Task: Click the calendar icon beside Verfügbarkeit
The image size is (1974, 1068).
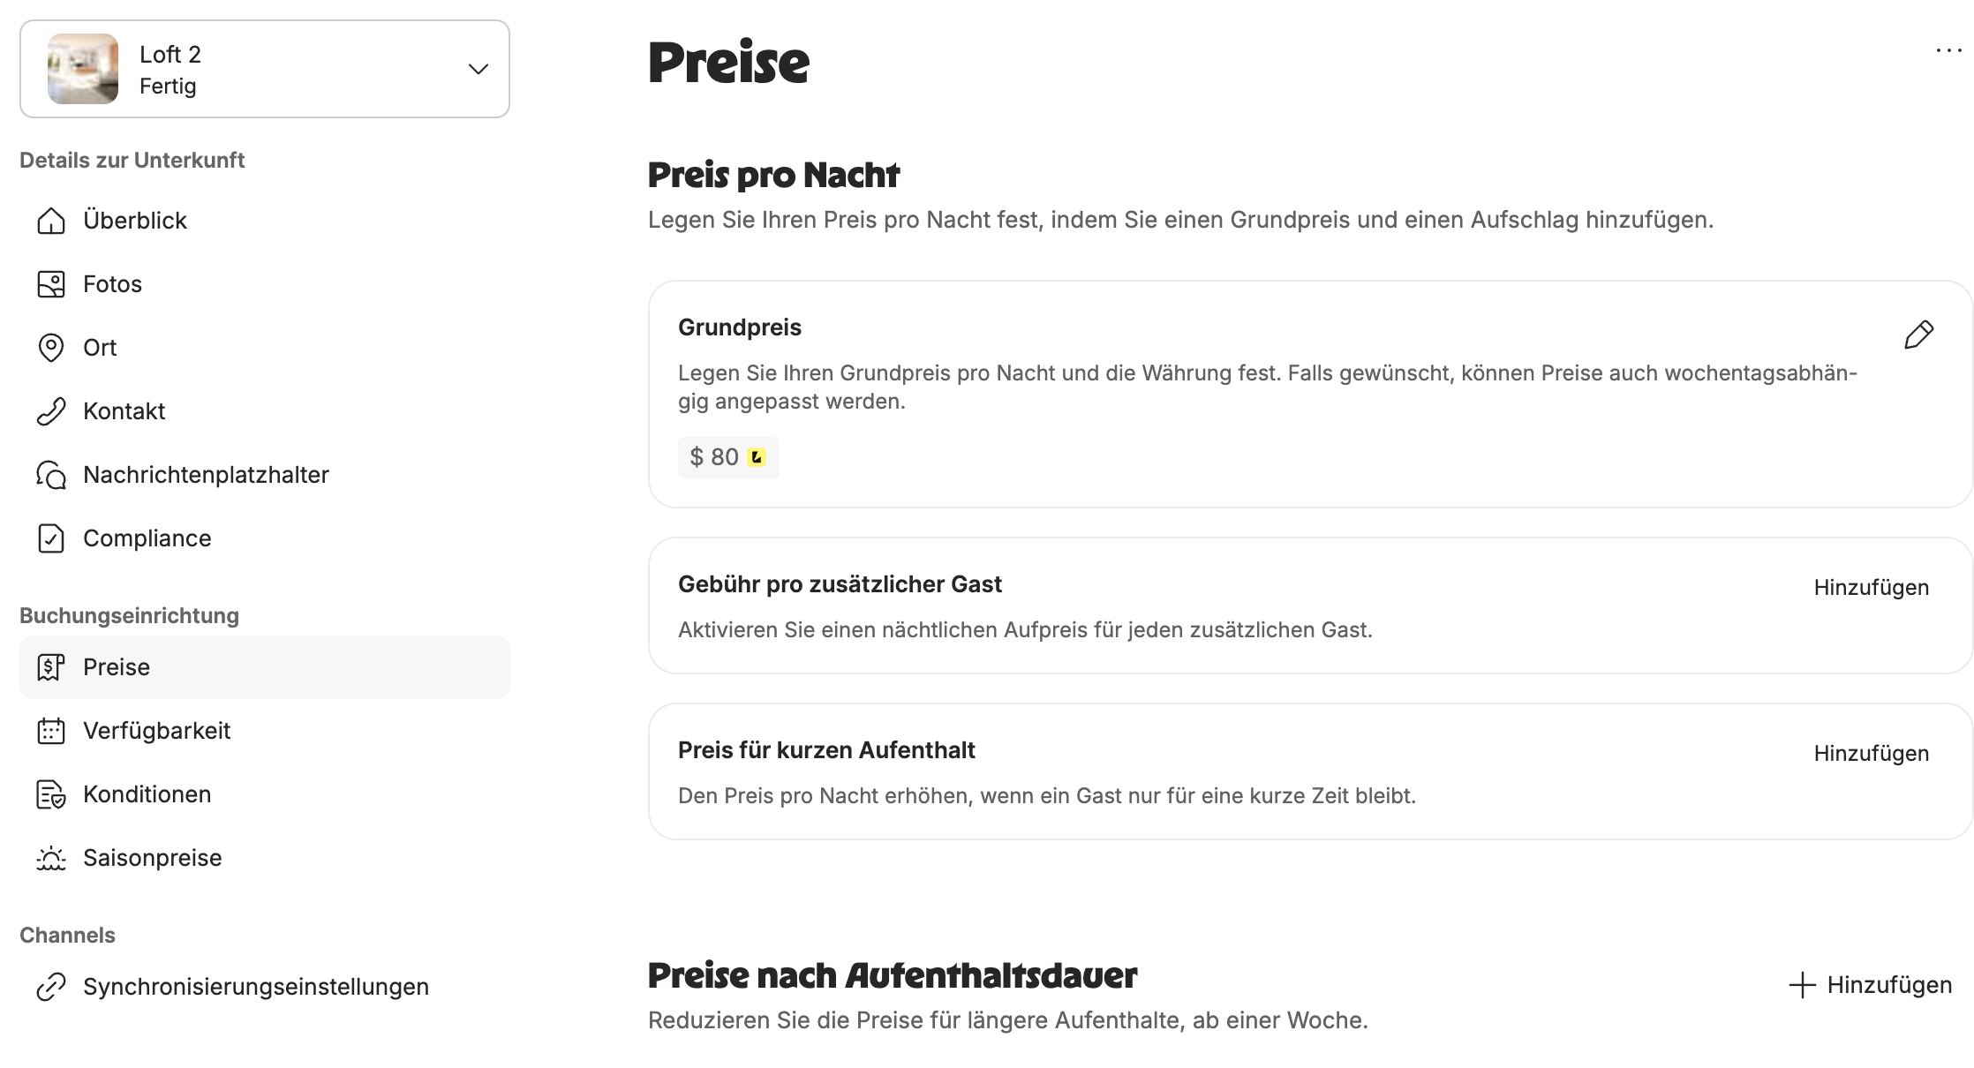Action: click(x=51, y=731)
